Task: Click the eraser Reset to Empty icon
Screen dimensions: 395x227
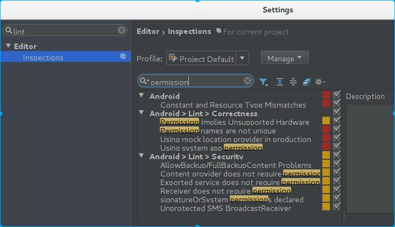Action: pos(307,82)
